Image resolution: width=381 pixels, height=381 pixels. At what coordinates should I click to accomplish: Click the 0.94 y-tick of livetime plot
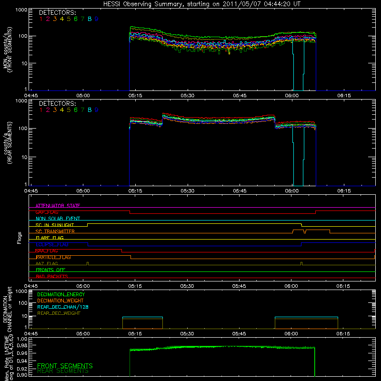(x=22, y=361)
